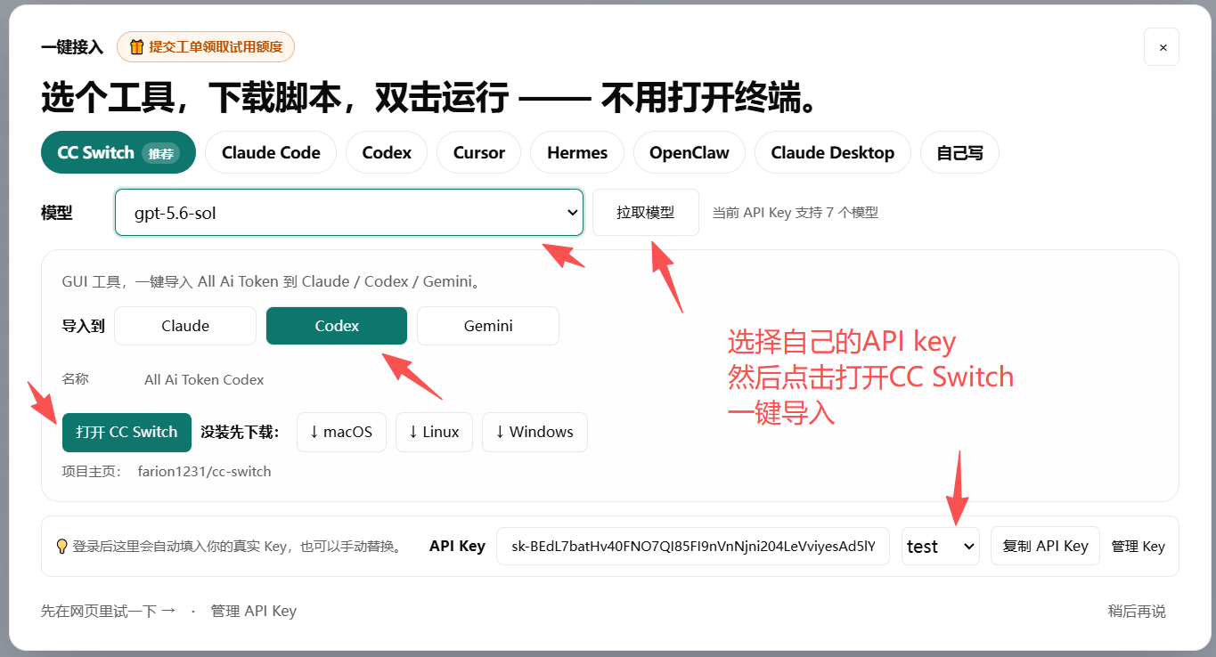The image size is (1216, 657).
Task: Click 提交工单领取试用额度 badge
Action: (206, 46)
